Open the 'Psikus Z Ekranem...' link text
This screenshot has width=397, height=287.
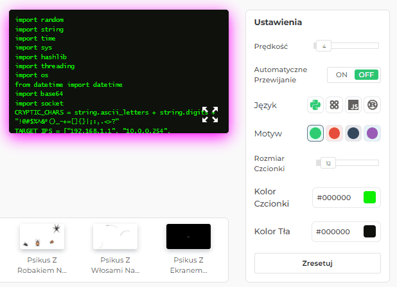[x=188, y=265]
